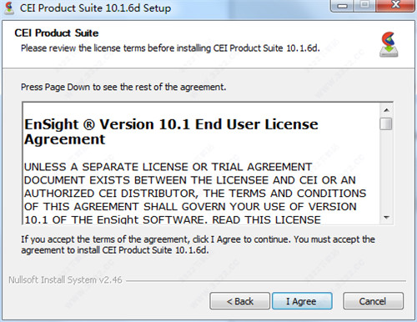This screenshot has width=417, height=322.
Task: Click the license scrollbar down arrow
Action: point(386,218)
